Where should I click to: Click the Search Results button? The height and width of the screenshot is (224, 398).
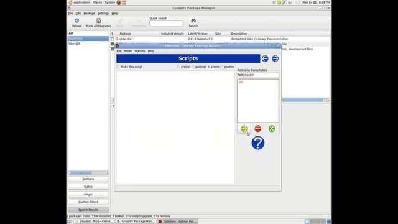click(x=88, y=210)
